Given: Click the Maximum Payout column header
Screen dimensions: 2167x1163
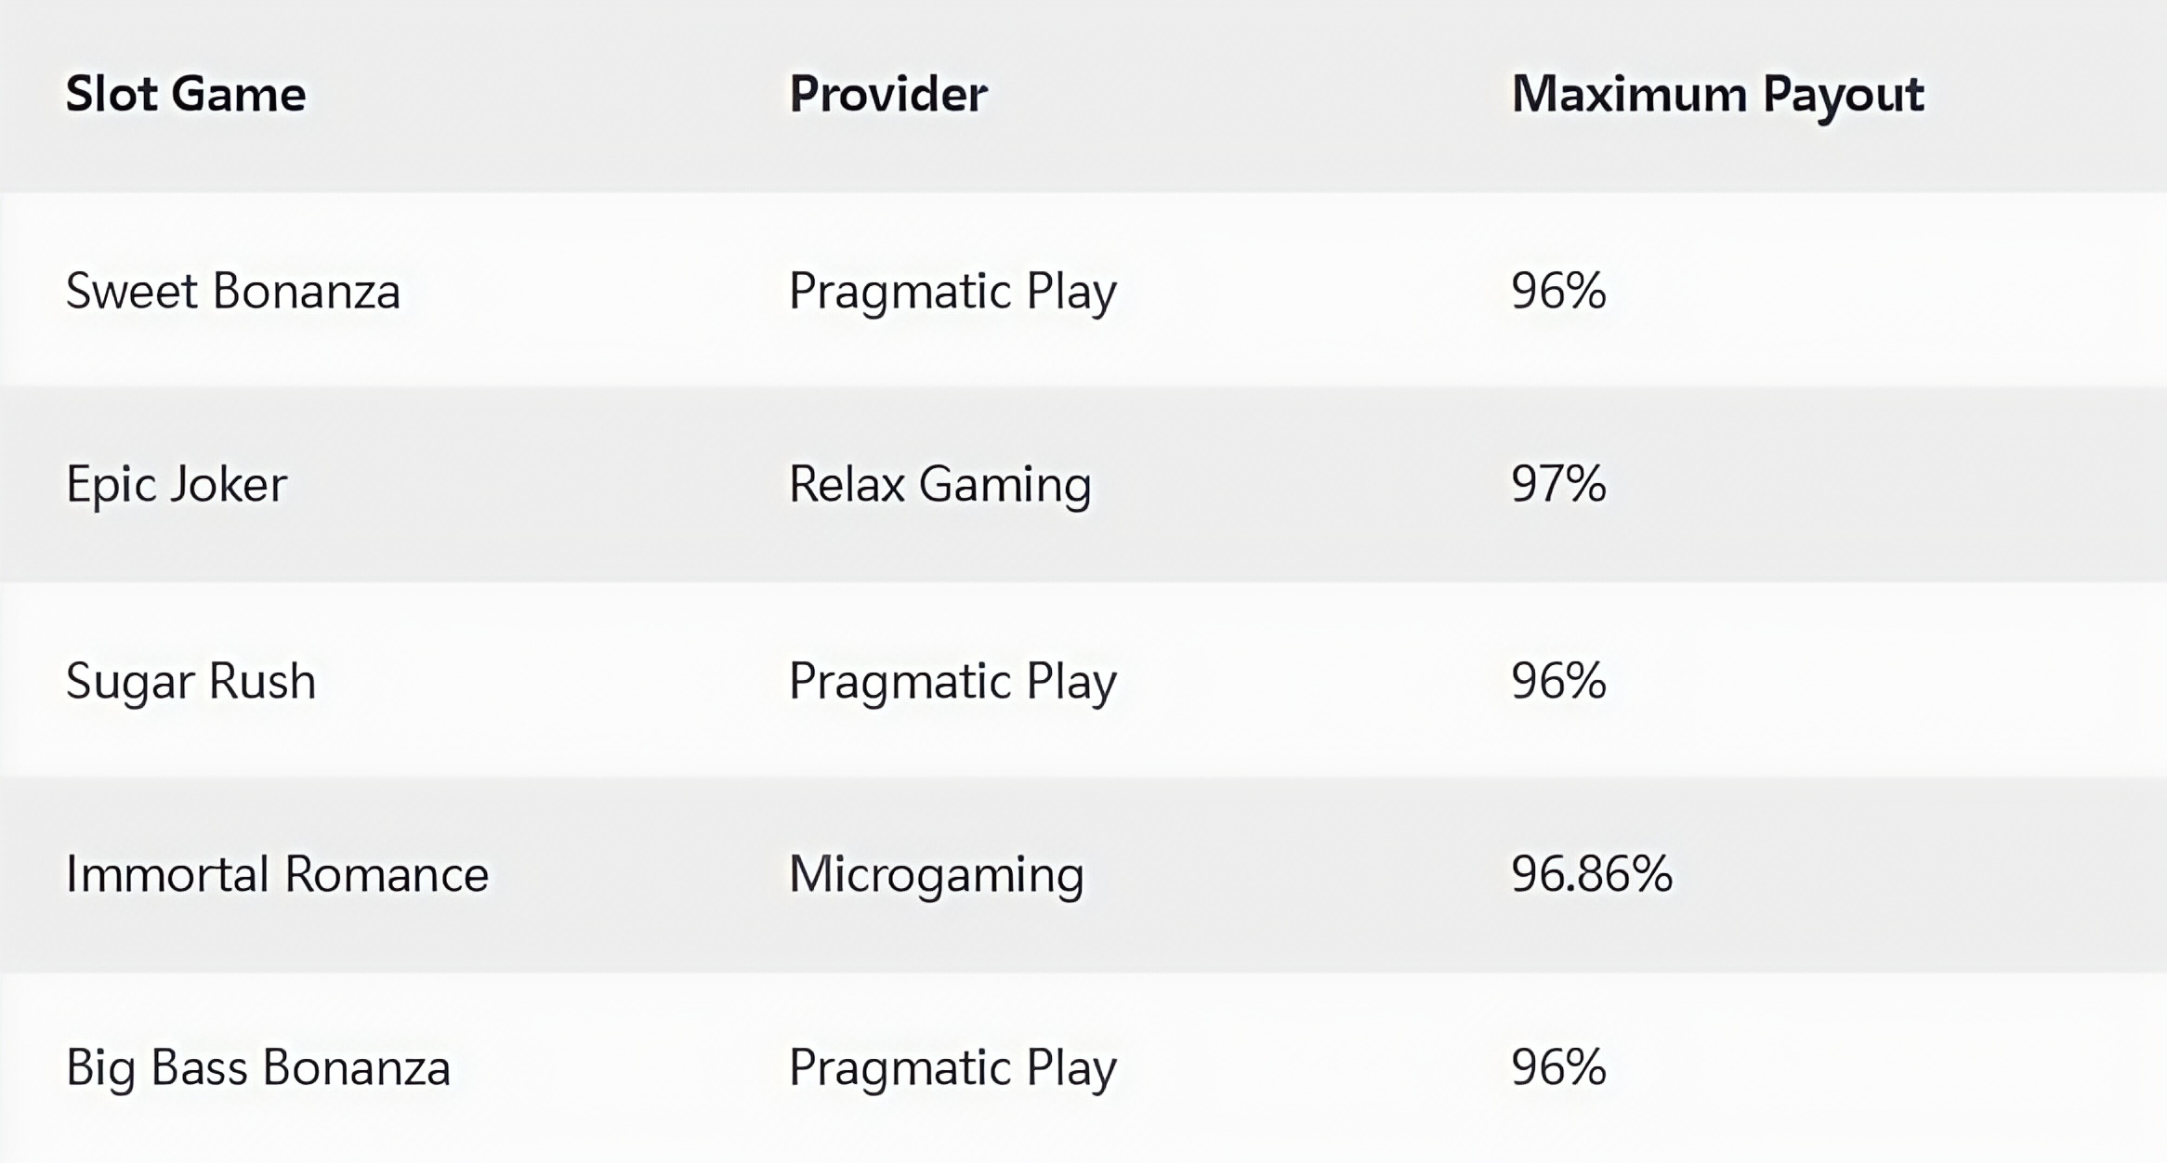Looking at the screenshot, I should pyautogui.click(x=1717, y=97).
